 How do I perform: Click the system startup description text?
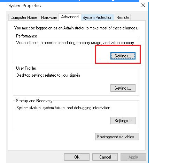[63, 108]
